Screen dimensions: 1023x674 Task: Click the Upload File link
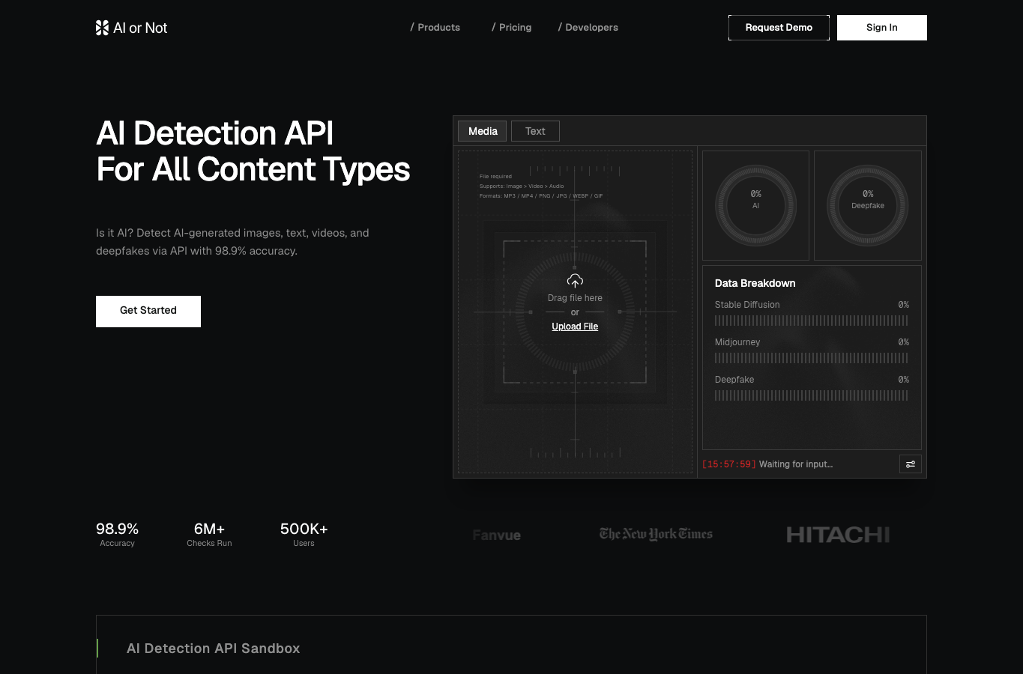click(x=575, y=327)
